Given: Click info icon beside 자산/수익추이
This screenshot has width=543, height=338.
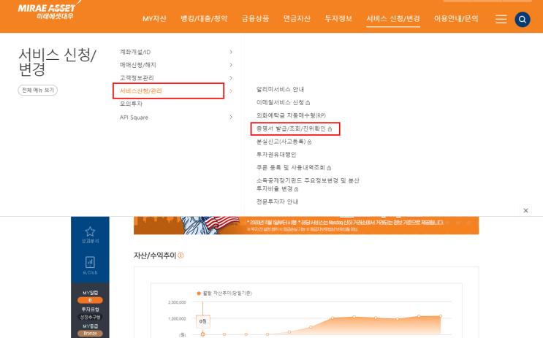Looking at the screenshot, I should click(181, 256).
